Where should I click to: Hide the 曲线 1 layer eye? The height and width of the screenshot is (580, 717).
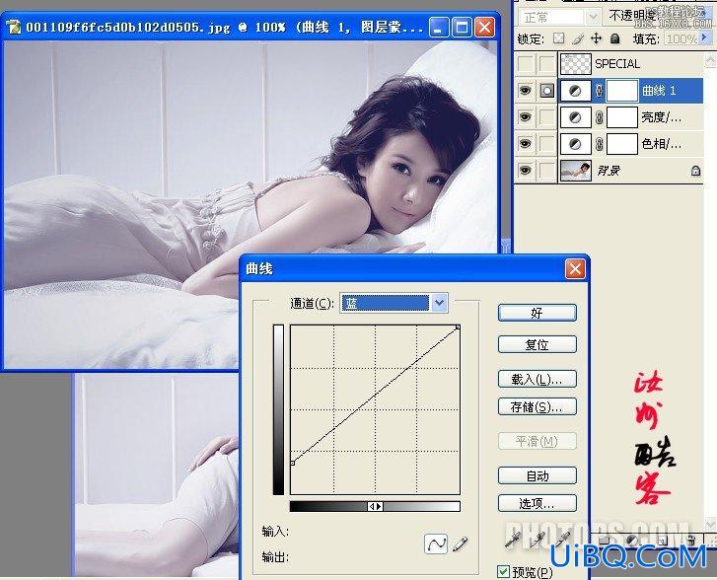pyautogui.click(x=525, y=91)
